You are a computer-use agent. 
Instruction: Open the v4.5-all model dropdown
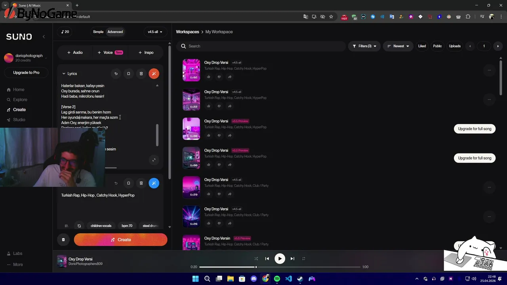[155, 32]
